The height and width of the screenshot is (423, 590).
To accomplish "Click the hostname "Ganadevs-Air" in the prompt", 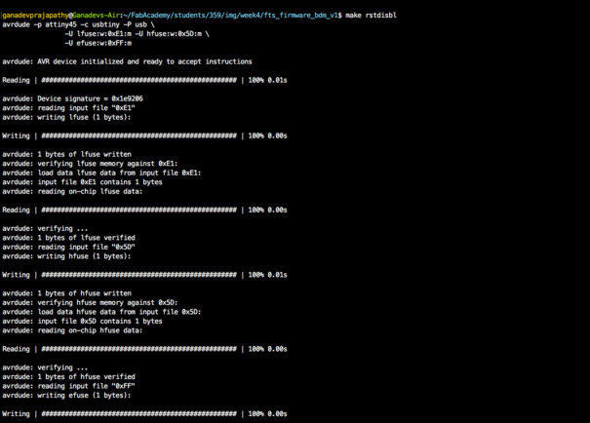I will point(97,16).
